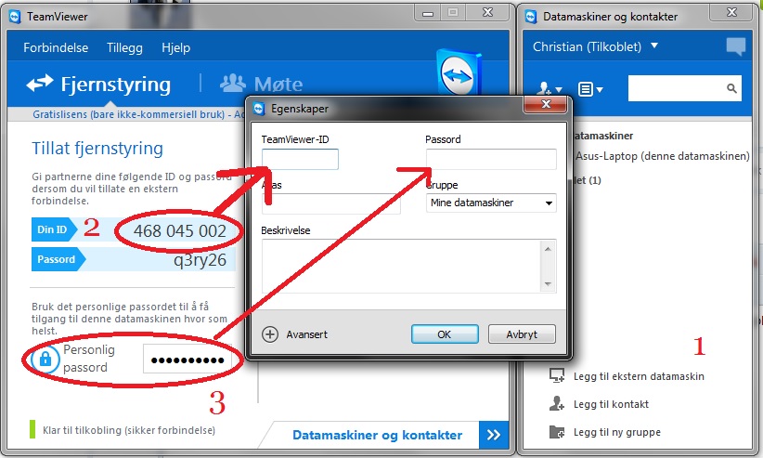Open the Hjelp menu
This screenshot has width=763, height=458.
click(175, 47)
